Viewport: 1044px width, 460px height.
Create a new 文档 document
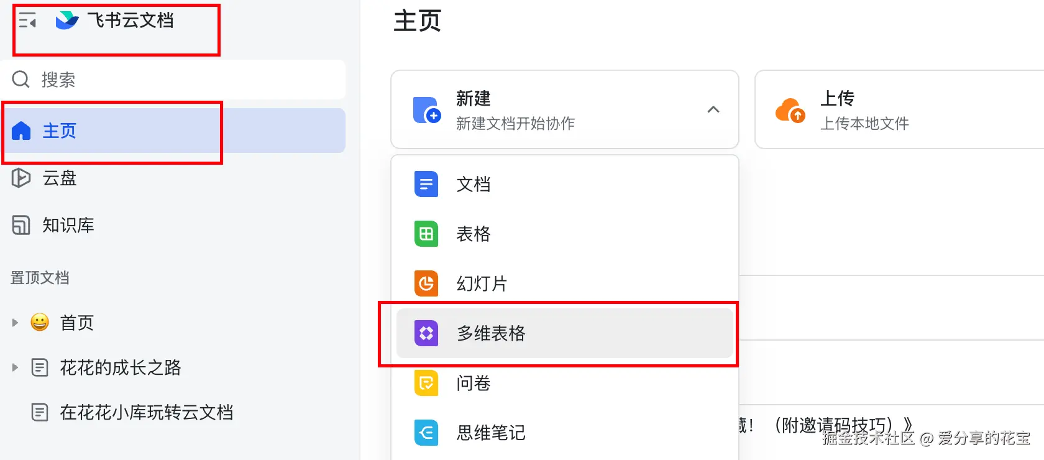(x=564, y=184)
